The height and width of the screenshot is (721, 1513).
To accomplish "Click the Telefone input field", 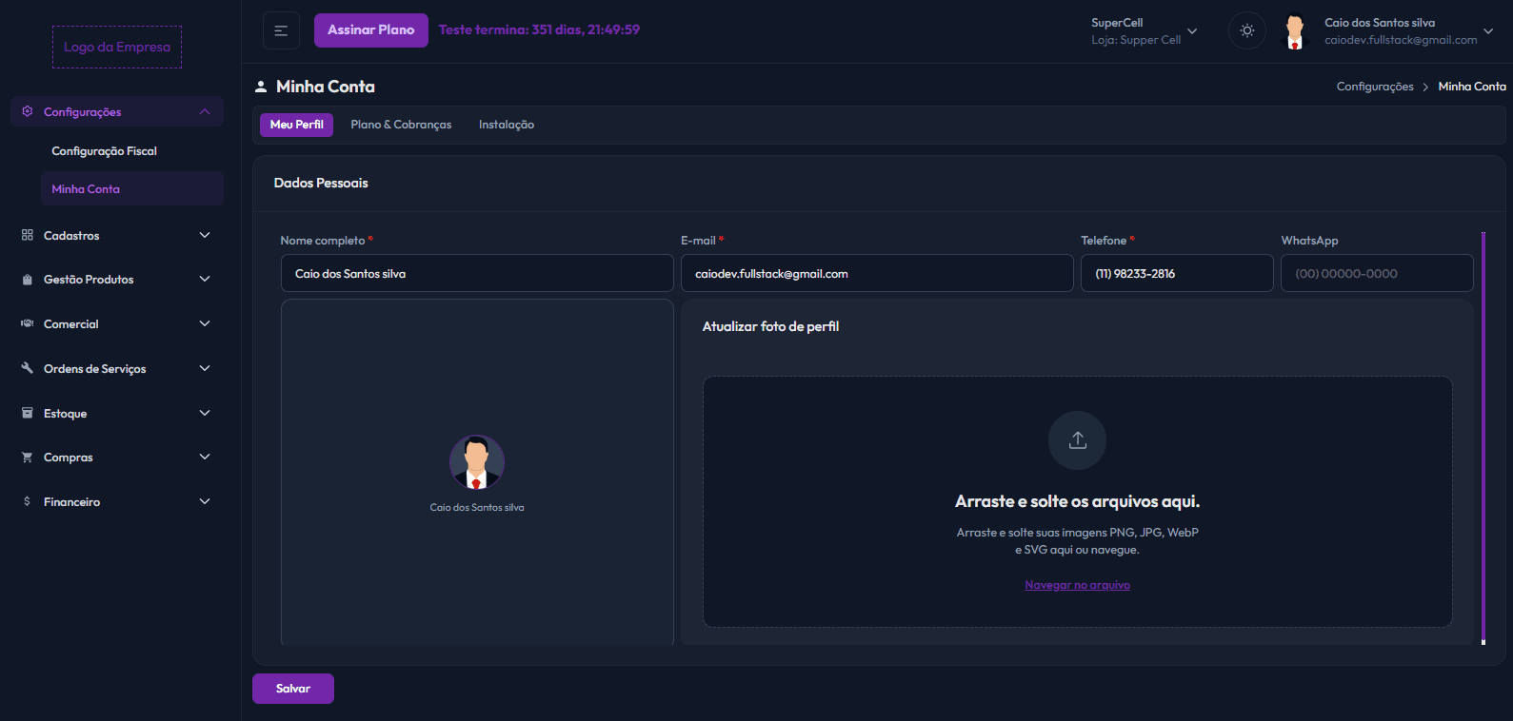I will coord(1177,273).
